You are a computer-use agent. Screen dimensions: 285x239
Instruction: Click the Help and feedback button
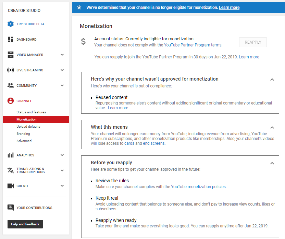pyautogui.click(x=25, y=224)
